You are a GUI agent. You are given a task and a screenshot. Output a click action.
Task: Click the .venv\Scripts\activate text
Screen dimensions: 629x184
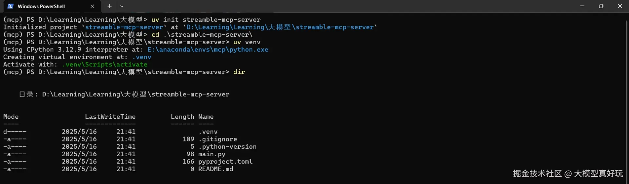click(x=105, y=64)
